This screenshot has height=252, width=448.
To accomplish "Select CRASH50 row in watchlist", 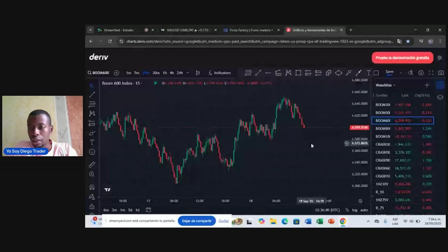I will [x=403, y=152].
